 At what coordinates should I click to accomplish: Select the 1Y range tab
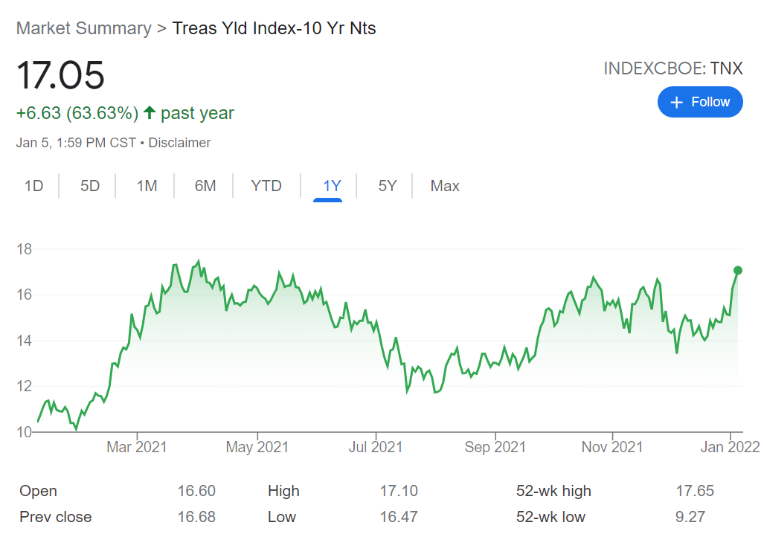pos(332,186)
